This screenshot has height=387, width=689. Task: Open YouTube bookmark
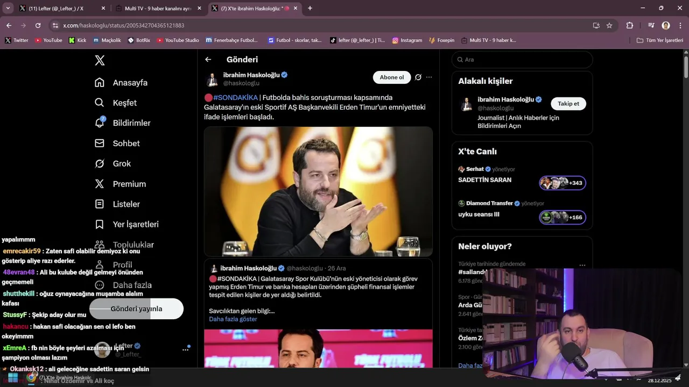point(48,40)
